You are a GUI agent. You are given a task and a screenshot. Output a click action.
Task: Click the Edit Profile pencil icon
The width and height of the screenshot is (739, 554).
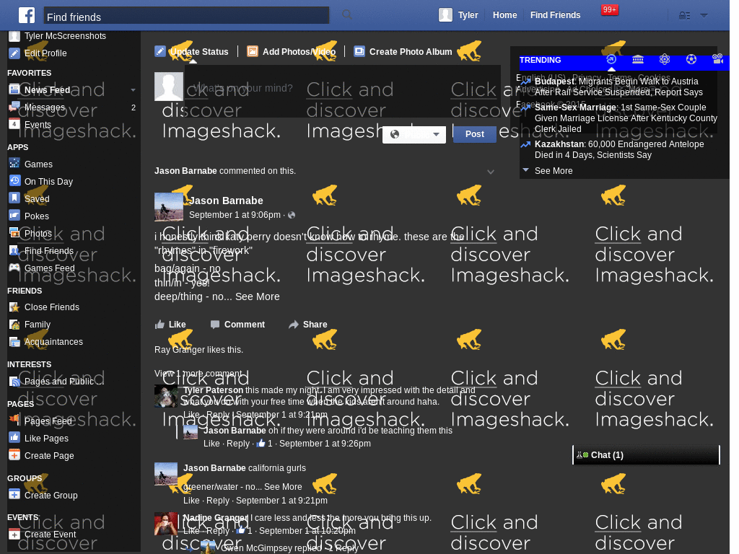pos(14,53)
